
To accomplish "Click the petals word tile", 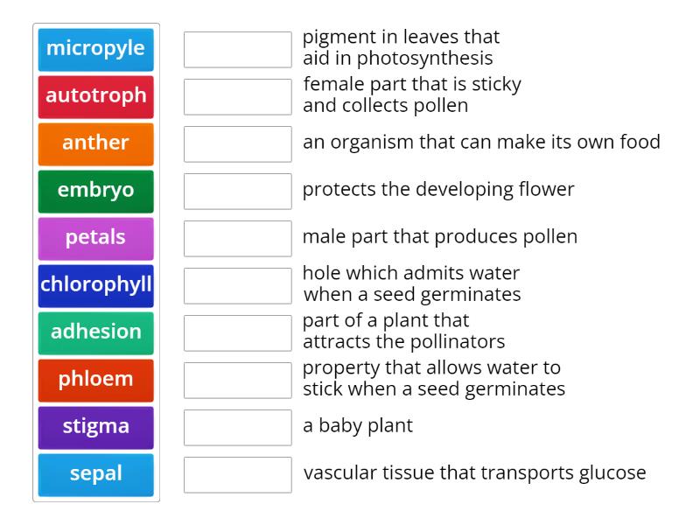I will (x=95, y=238).
